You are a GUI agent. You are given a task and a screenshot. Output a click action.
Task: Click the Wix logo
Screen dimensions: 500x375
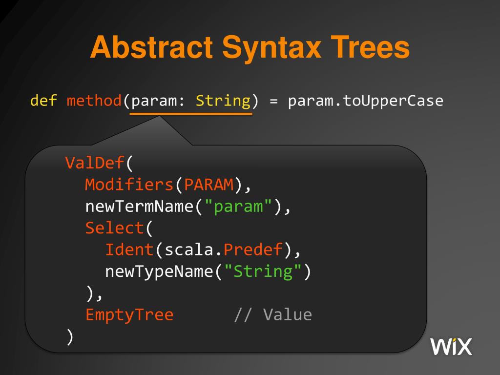pos(451,346)
